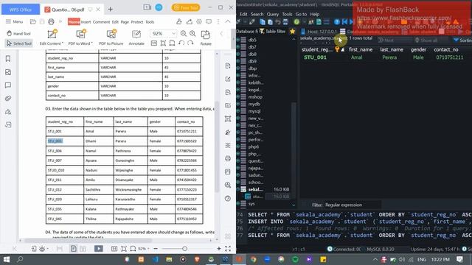The image size is (472, 265).
Task: Expand the php6 database node
Action: pos(238,146)
